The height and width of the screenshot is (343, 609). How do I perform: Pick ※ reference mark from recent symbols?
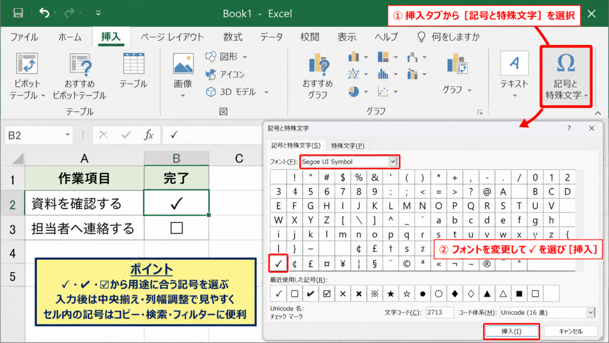coord(375,294)
